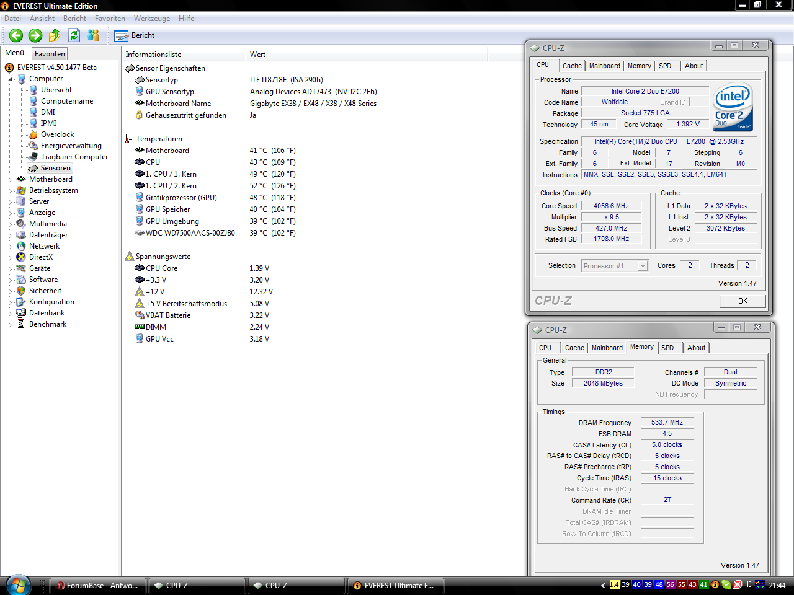This screenshot has width=794, height=595.
Task: Click the Core Speed 4056.6 MHz field
Action: click(611, 206)
